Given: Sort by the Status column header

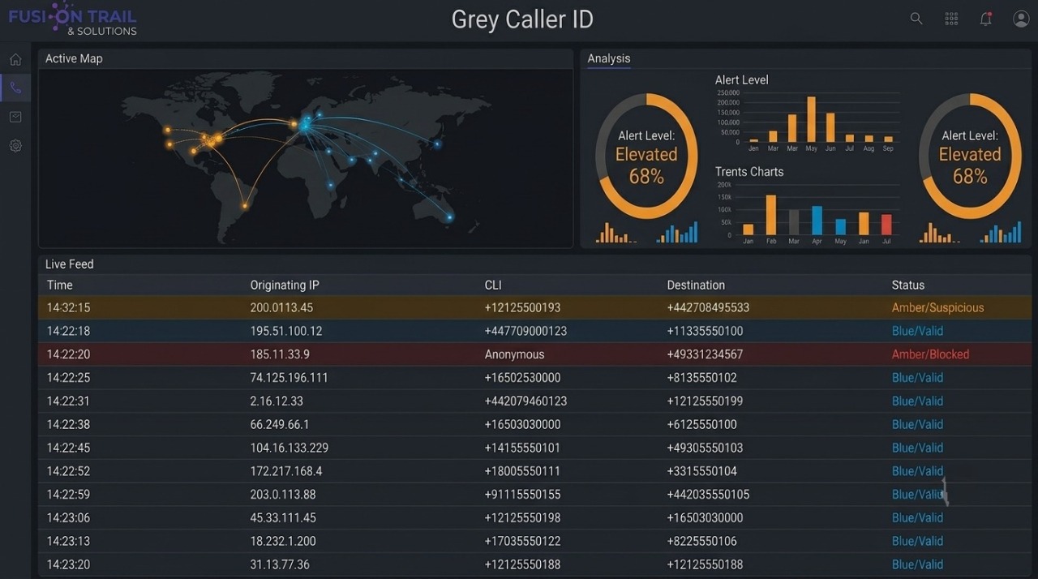Looking at the screenshot, I should tap(908, 285).
